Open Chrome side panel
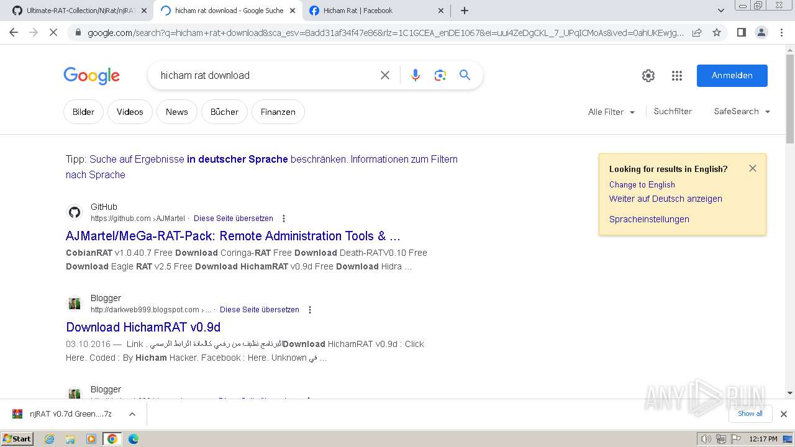Image resolution: width=795 pixels, height=447 pixels. pos(741,32)
